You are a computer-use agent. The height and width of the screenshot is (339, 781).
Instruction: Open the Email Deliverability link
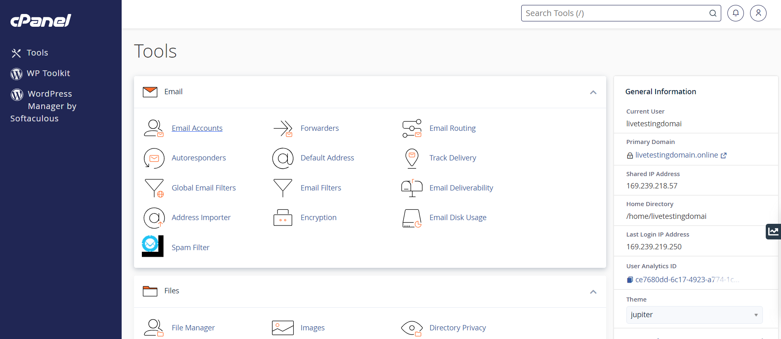click(x=461, y=188)
